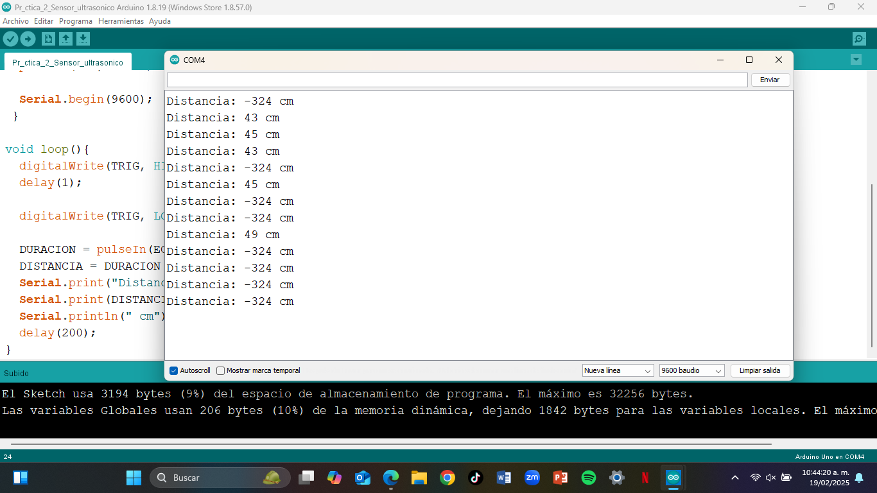Select the Pr_ctica_2_Sensor_ultrasonico sketch tab
Image resolution: width=877 pixels, height=493 pixels.
[x=67, y=63]
